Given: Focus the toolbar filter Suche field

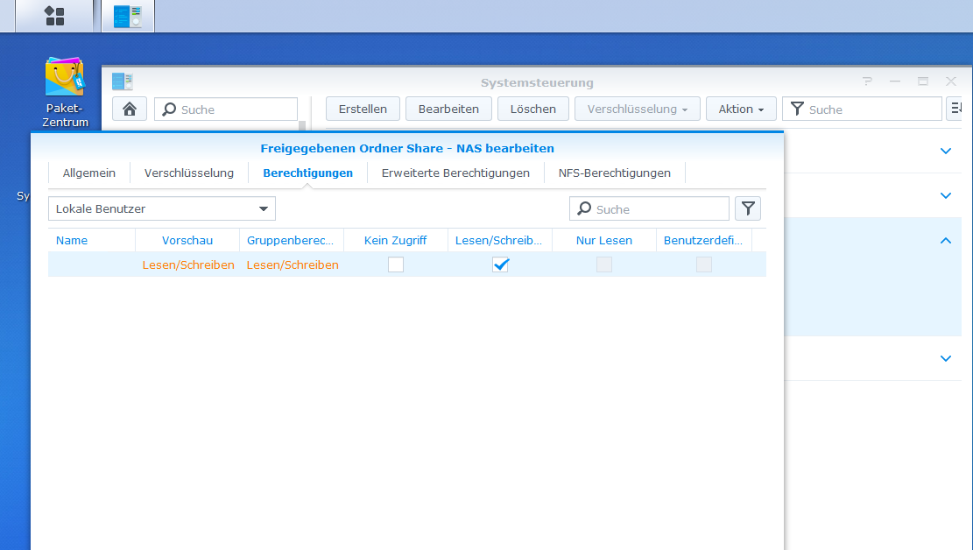Looking at the screenshot, I should [x=863, y=109].
